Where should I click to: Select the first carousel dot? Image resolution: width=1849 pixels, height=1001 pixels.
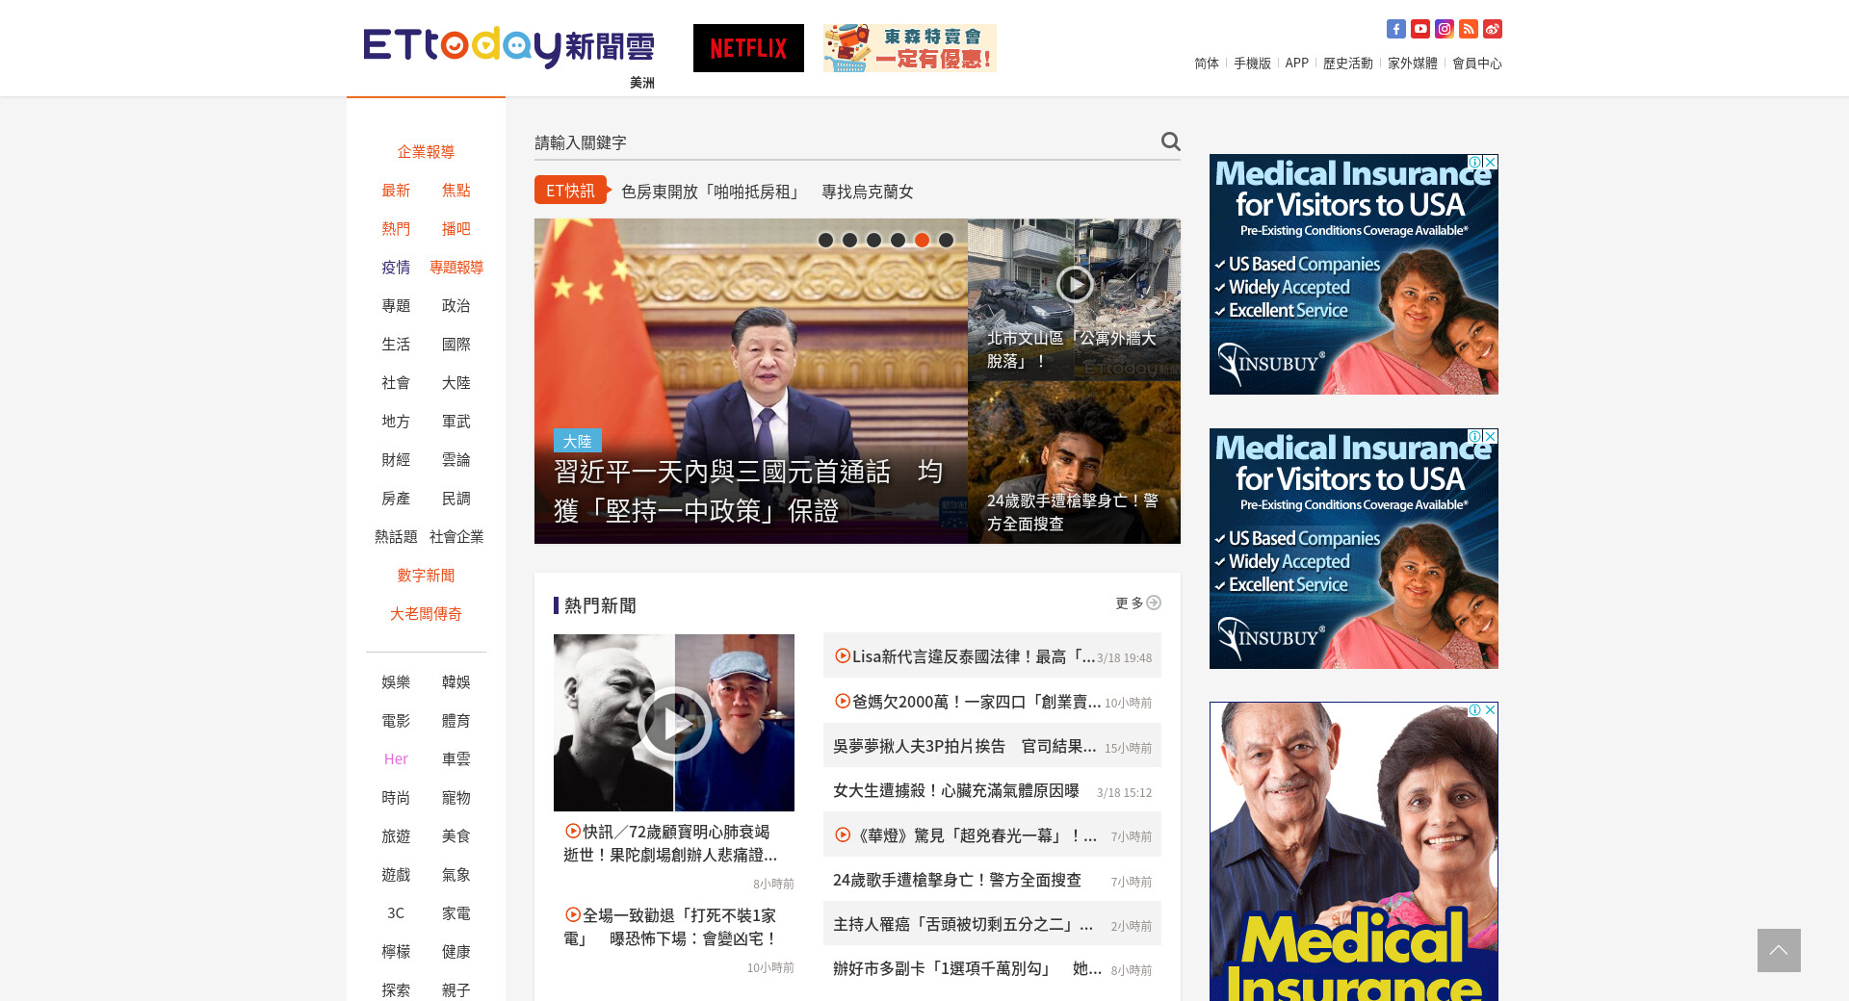(x=825, y=240)
